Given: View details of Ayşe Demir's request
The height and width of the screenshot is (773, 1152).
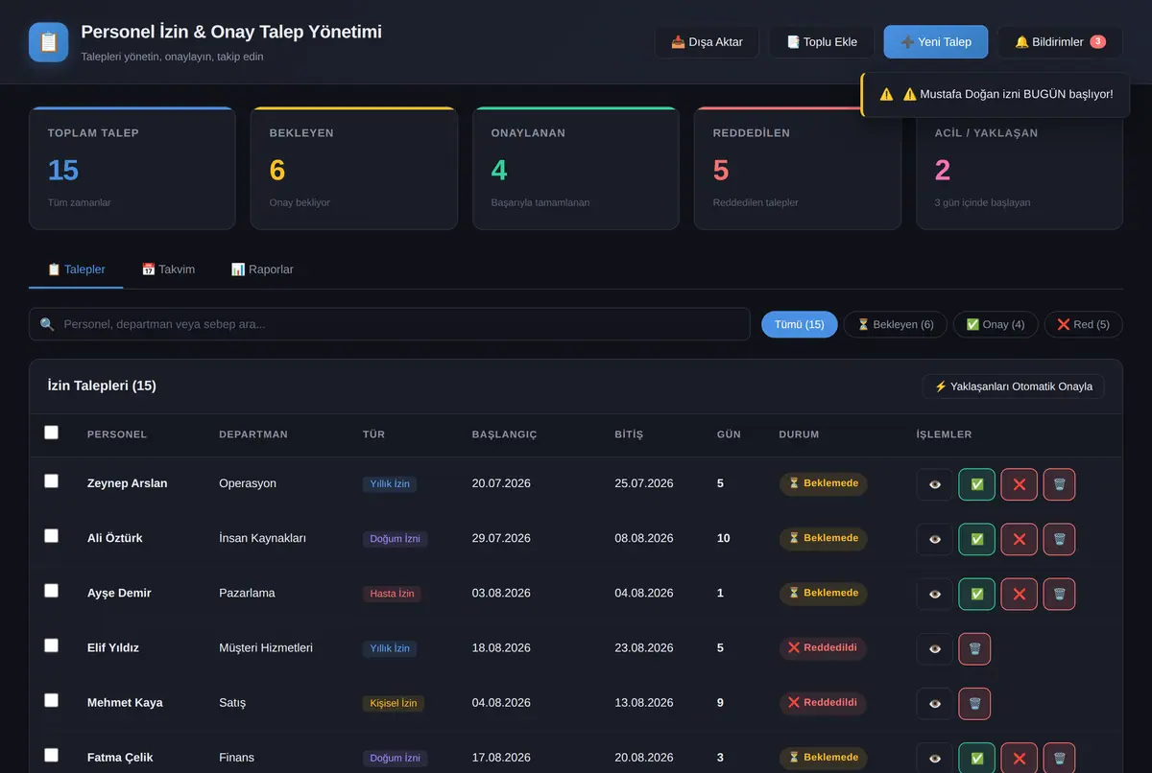Looking at the screenshot, I should tap(935, 594).
